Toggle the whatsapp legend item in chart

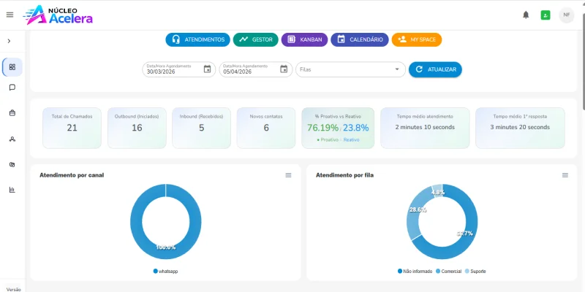pos(166,271)
